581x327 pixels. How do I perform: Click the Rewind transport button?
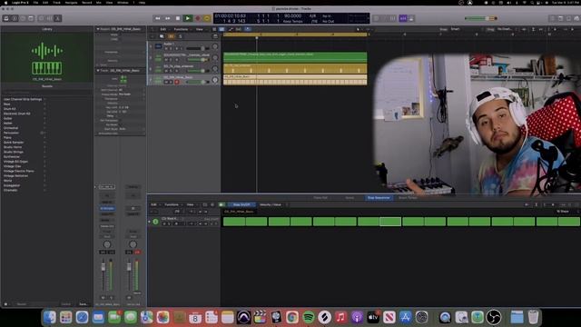(158, 18)
